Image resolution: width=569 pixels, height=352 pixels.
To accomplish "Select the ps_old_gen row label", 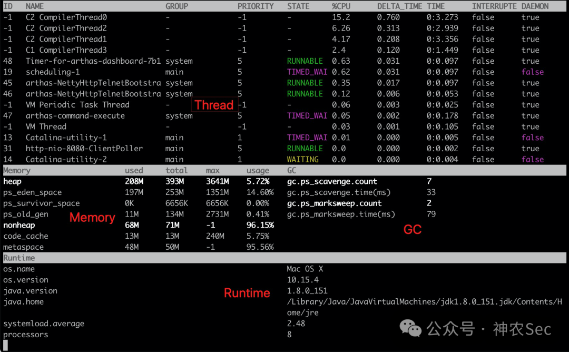I will click(26, 214).
